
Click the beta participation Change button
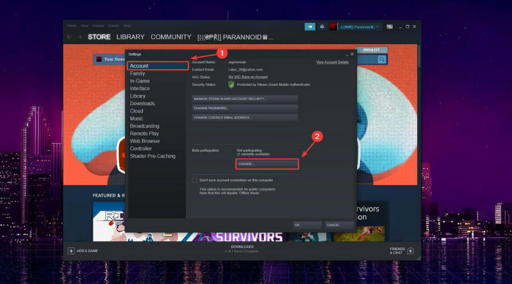point(267,164)
